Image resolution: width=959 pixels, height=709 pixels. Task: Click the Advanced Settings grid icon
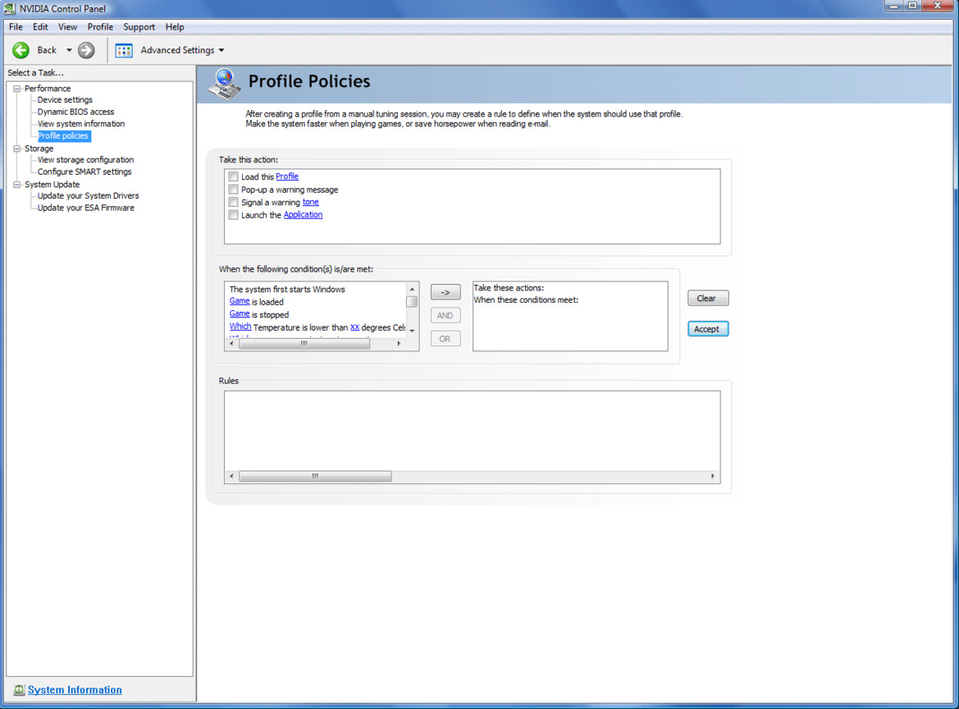click(124, 51)
